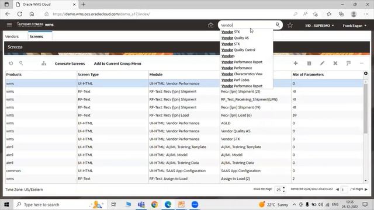
Task: Reload the browser page
Action: [x=19, y=14]
